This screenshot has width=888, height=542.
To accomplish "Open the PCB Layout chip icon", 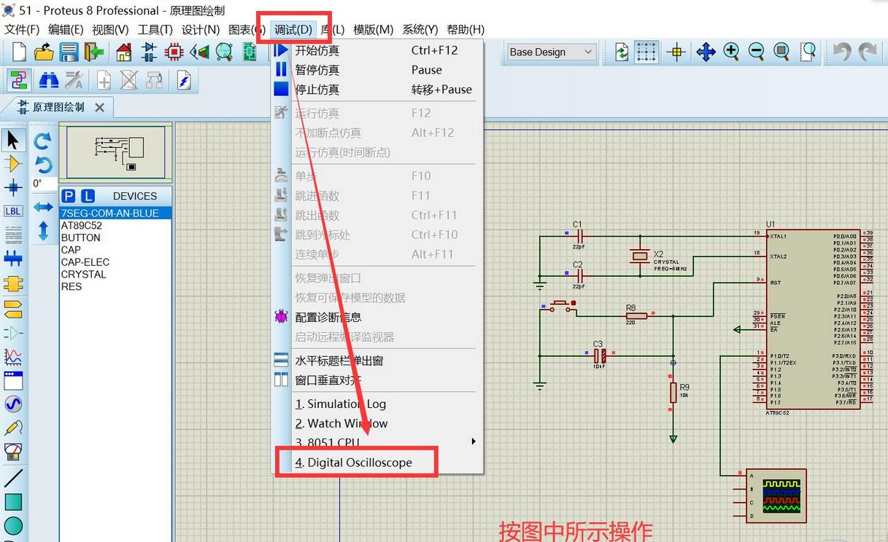I will click(174, 52).
